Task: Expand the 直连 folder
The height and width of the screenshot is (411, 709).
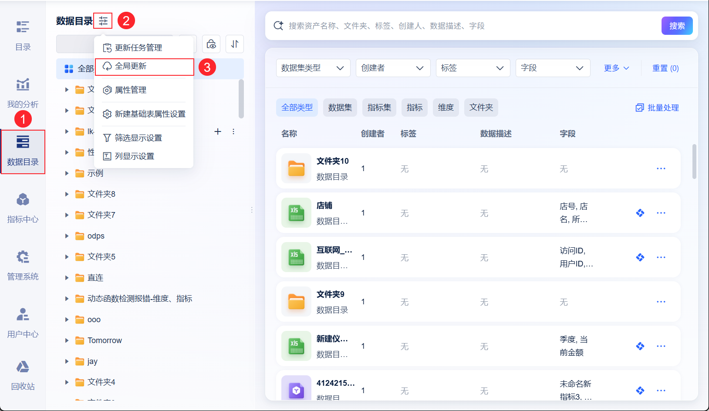Action: click(67, 278)
